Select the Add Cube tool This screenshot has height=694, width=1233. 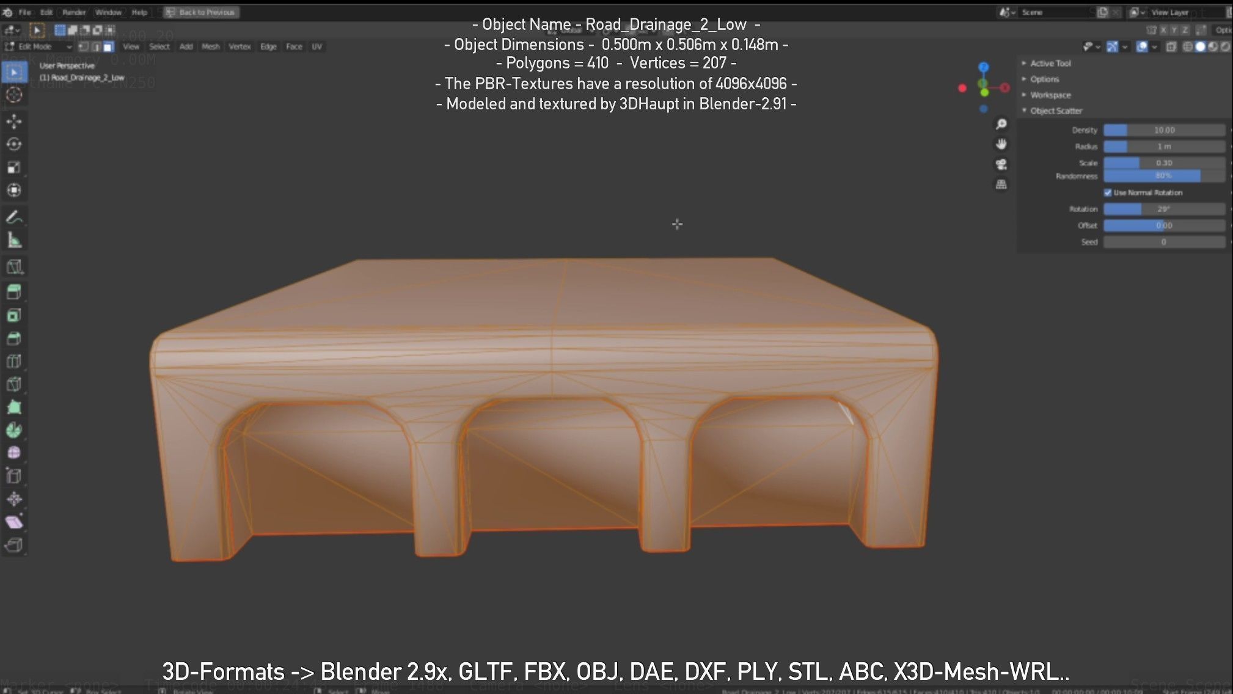point(14,266)
